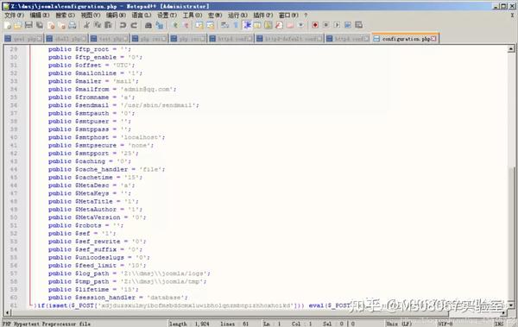Toggle synchronized horizontal scrolling icon
Viewport: 518px width, 327px height.
211,25
